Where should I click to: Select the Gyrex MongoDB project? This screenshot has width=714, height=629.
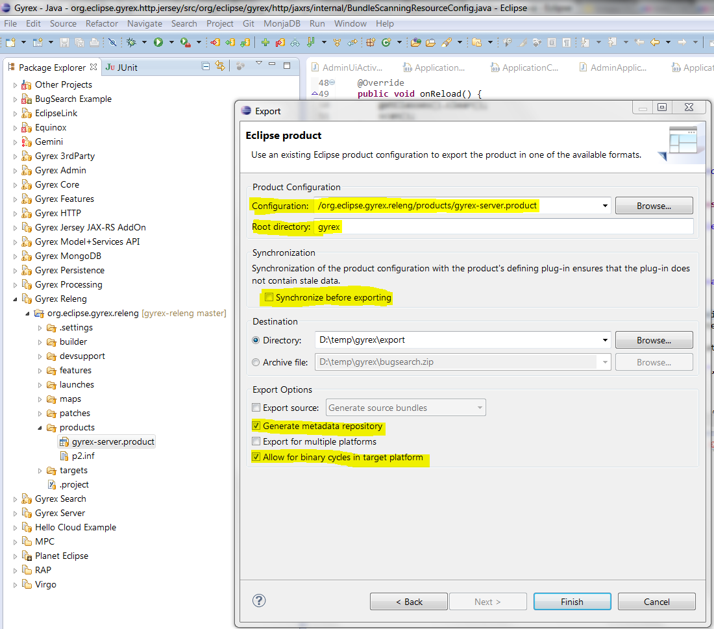click(x=62, y=256)
